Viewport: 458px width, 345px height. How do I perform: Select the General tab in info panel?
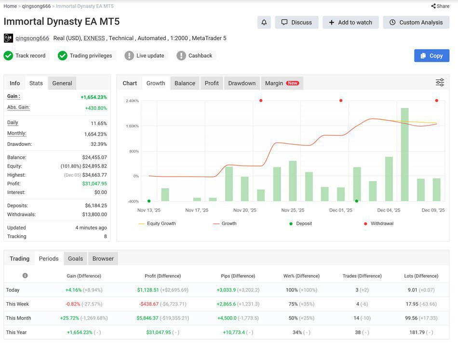click(62, 83)
